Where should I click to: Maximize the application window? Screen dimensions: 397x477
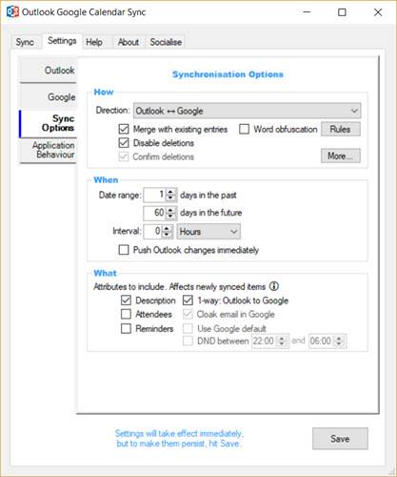[342, 12]
